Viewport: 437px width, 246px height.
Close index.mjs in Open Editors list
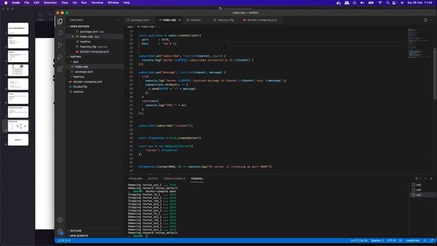[x=73, y=36]
